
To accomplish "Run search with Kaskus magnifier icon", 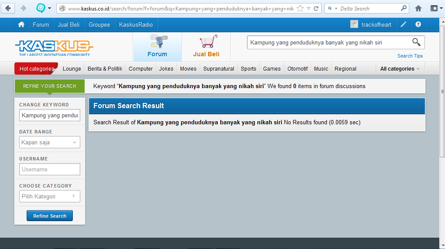I will pos(416,42).
